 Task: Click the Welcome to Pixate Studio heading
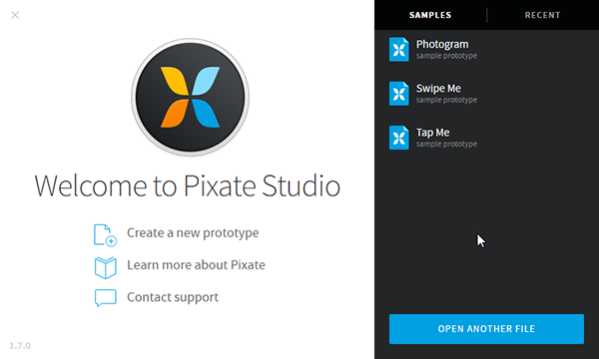(x=188, y=185)
